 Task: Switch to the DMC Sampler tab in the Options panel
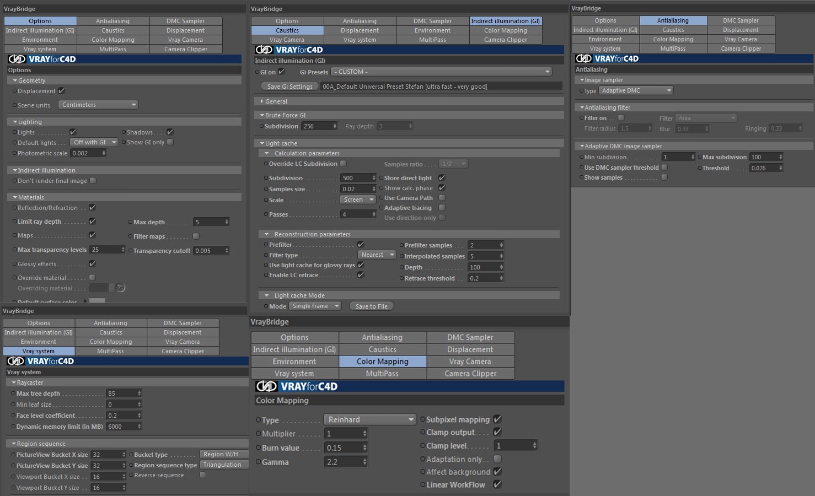click(186, 21)
